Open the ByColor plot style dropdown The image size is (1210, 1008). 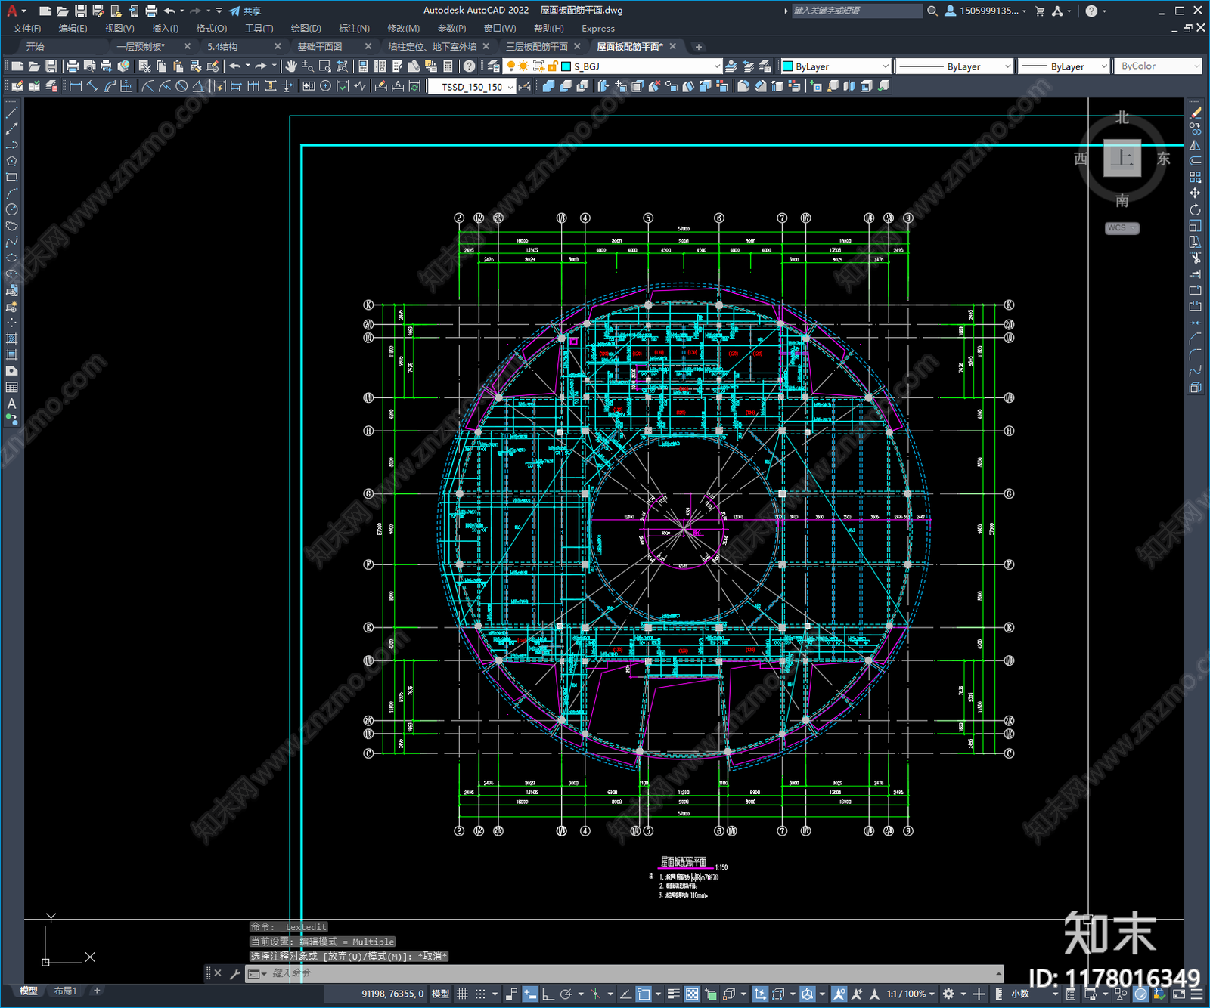point(1158,66)
